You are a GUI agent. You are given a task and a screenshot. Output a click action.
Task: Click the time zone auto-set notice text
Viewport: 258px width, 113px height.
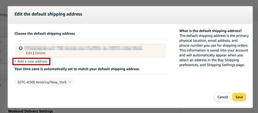coord(77,69)
